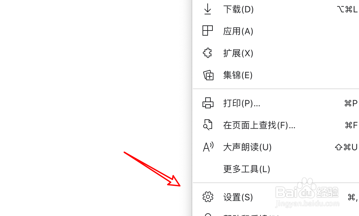359x216 pixels.
Task: Select 大声朗读(U) menu entry
Action: [276, 147]
